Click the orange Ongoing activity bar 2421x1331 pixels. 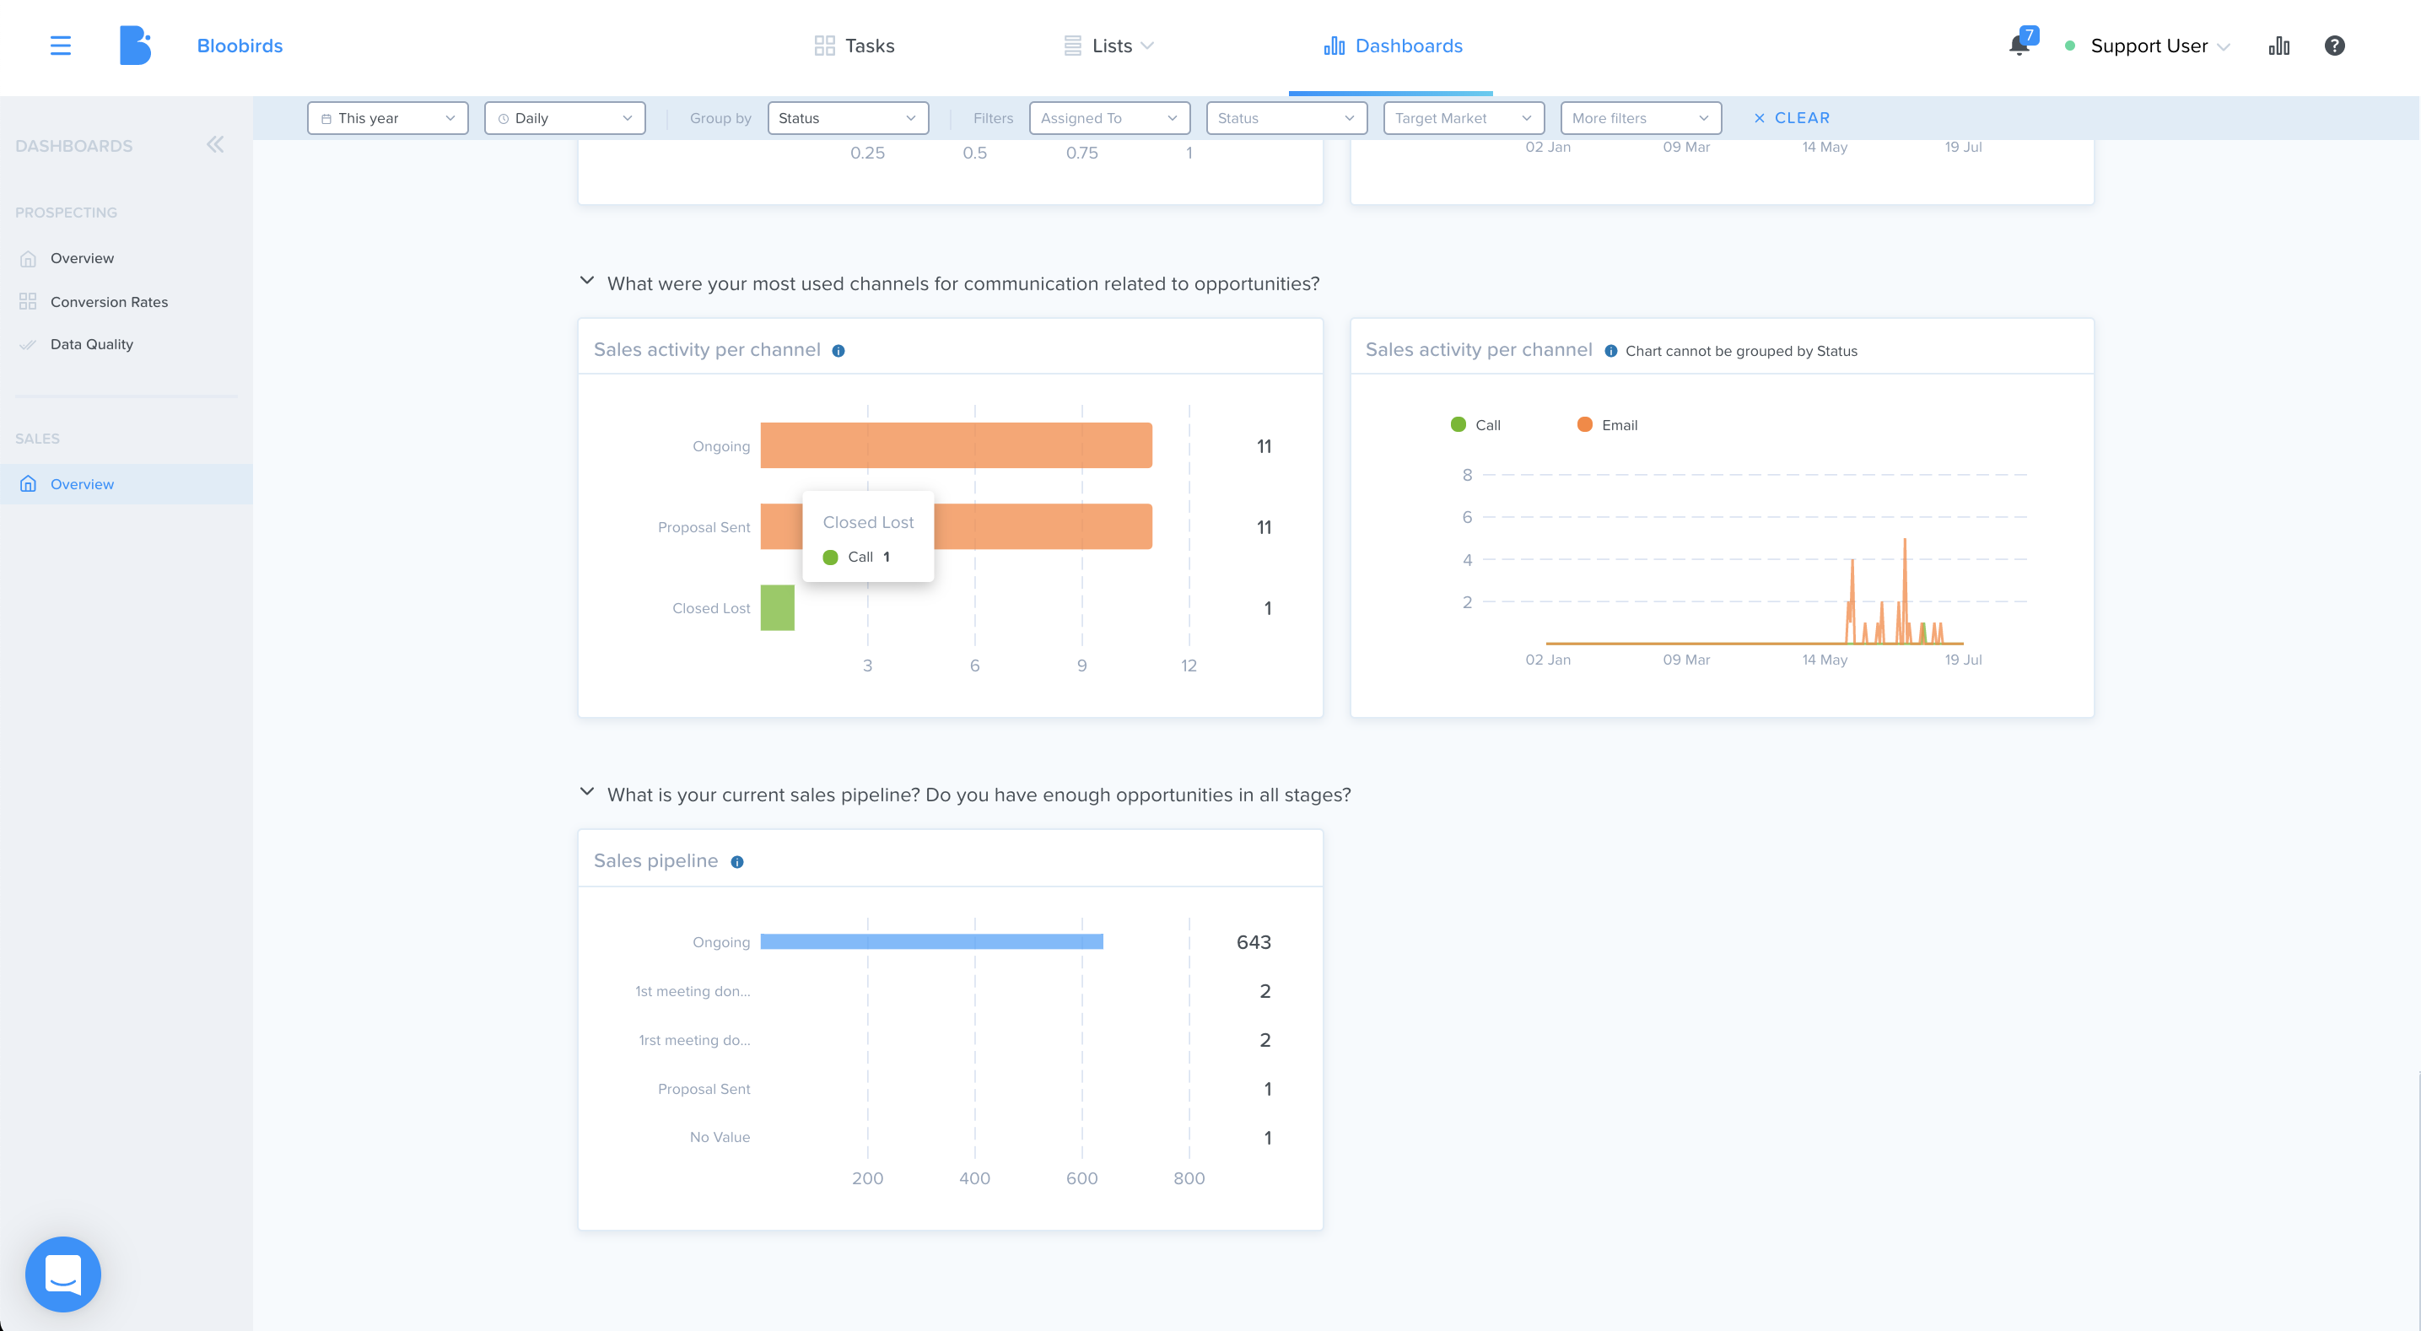coord(956,445)
